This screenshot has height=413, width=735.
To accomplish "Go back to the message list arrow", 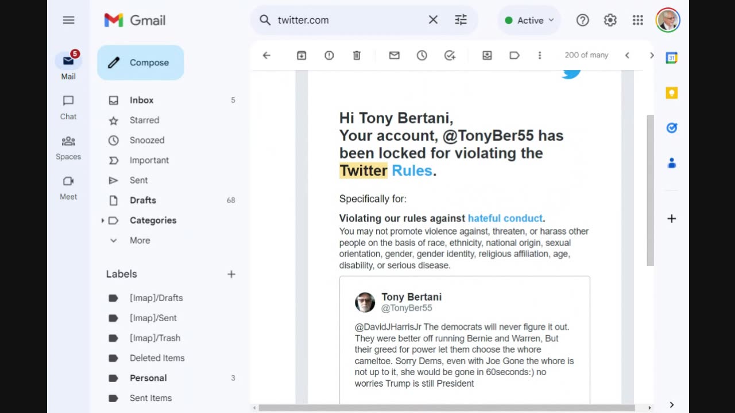I will (x=266, y=55).
